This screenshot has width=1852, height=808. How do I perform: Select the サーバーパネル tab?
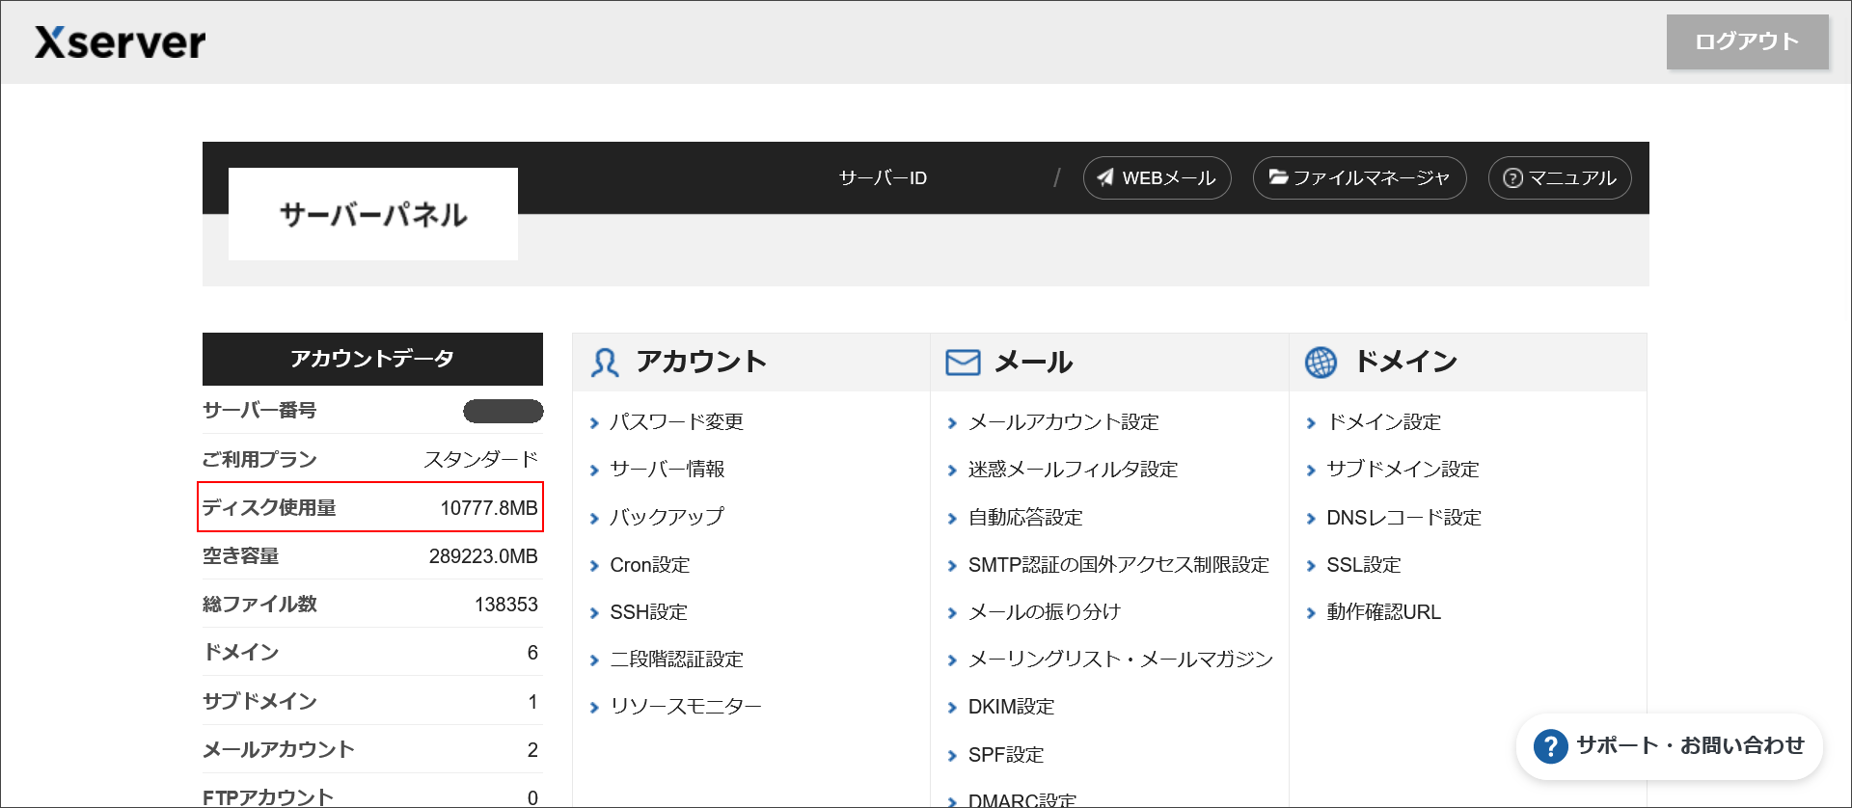click(372, 214)
